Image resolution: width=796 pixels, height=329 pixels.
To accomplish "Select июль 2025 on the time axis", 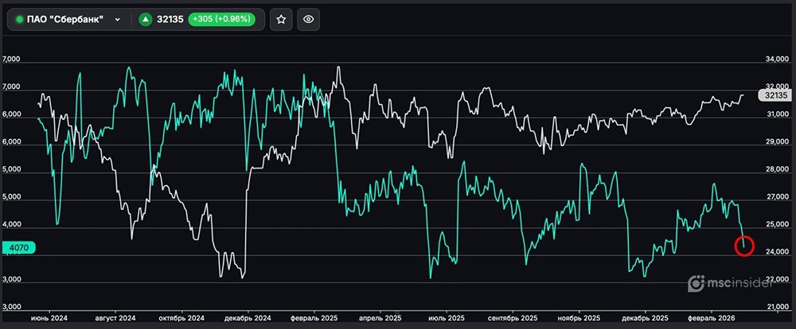I will click(x=450, y=317).
